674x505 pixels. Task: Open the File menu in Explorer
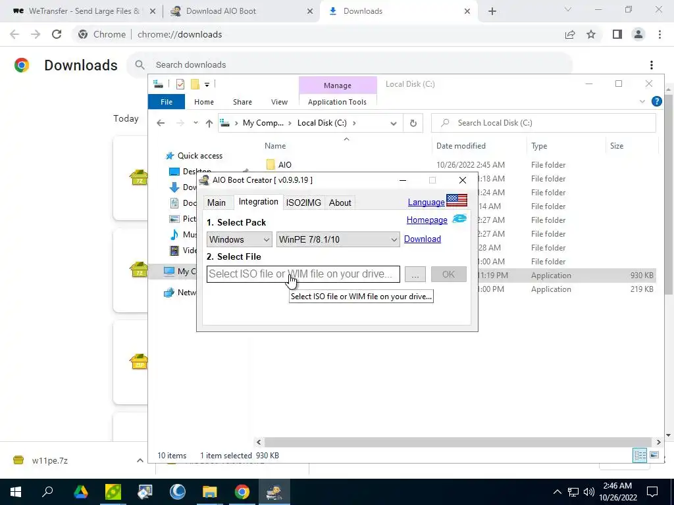tap(167, 102)
